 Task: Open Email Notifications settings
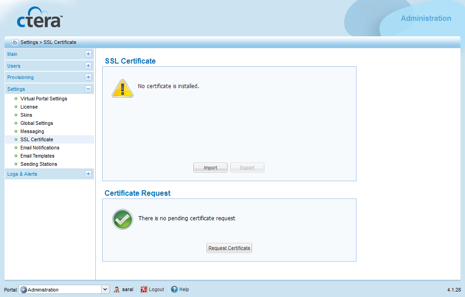click(40, 148)
